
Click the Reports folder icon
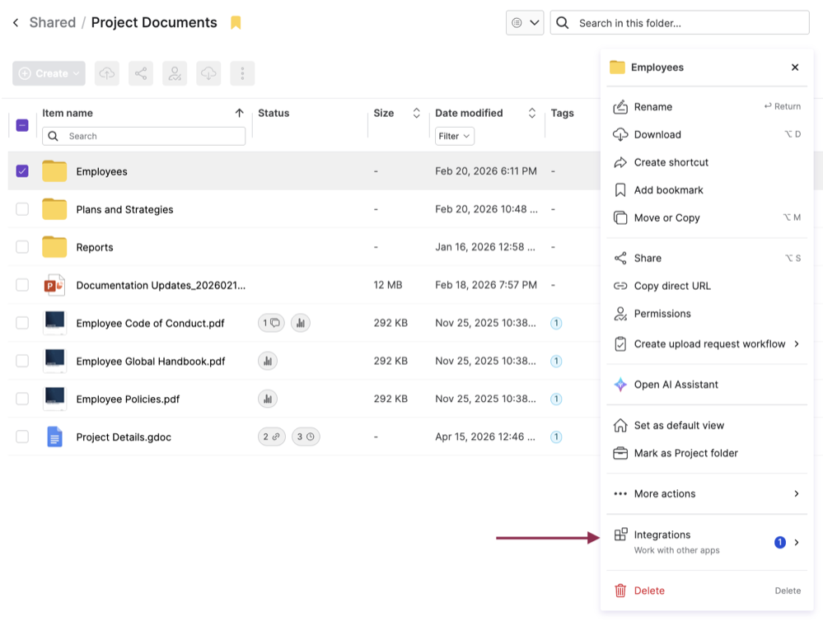(54, 247)
